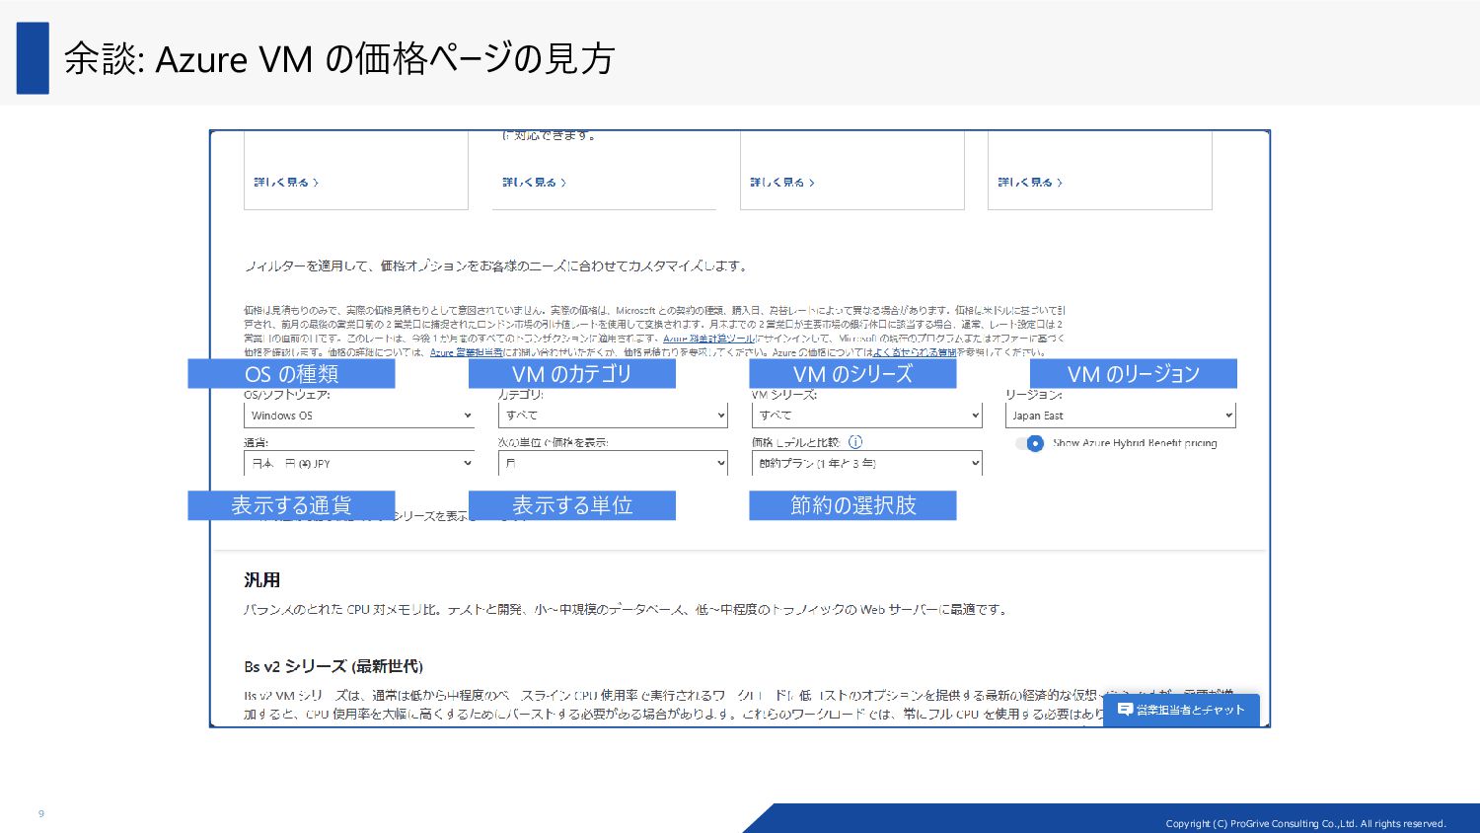Click the ProGrive Consulting copyright notice
Image resolution: width=1480 pixels, height=833 pixels.
pos(1305,823)
